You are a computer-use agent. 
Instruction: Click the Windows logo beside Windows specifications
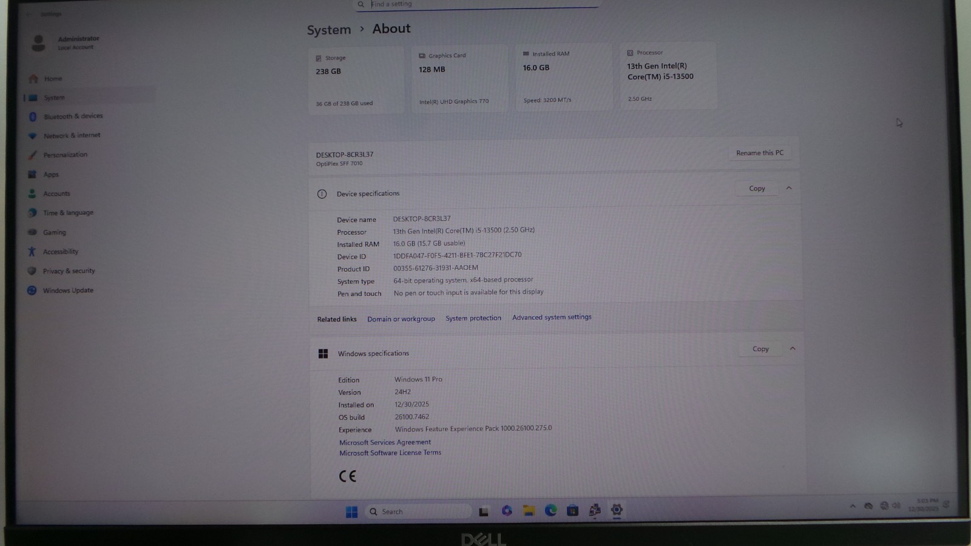coord(323,354)
